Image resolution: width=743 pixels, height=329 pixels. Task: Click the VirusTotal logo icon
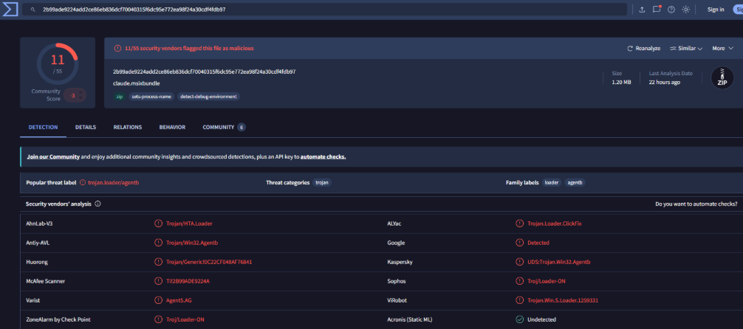point(10,9)
